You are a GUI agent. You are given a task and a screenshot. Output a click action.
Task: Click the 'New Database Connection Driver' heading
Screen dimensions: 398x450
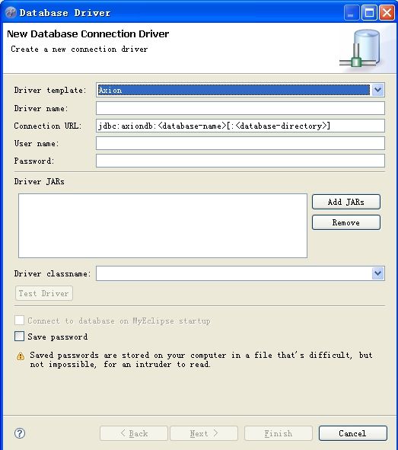coord(88,34)
